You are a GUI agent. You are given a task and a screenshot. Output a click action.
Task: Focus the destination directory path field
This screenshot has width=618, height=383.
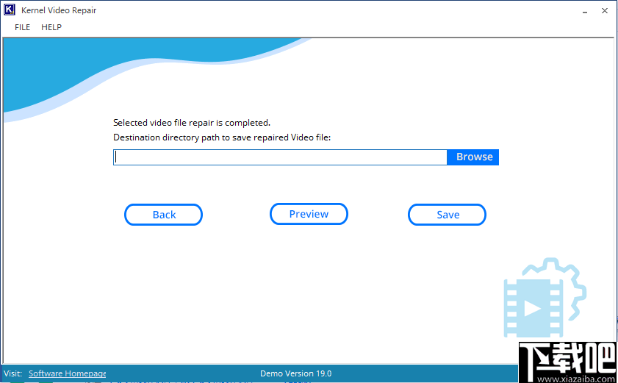click(x=280, y=157)
